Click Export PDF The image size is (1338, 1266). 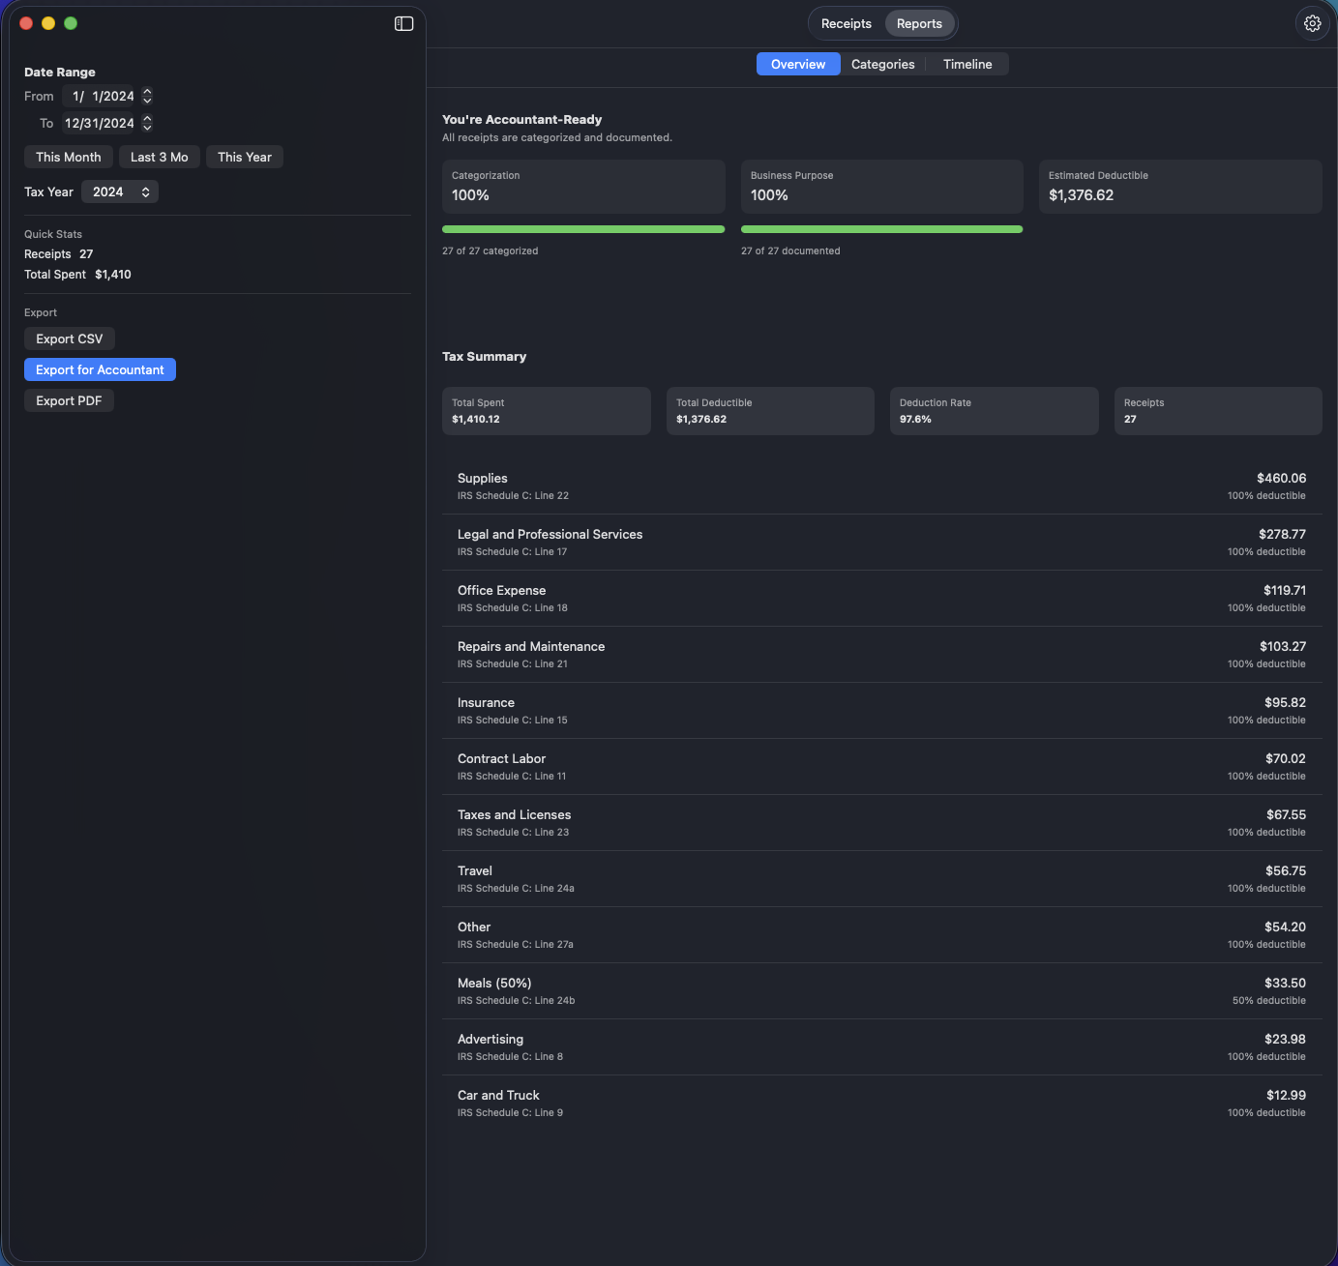click(x=69, y=400)
